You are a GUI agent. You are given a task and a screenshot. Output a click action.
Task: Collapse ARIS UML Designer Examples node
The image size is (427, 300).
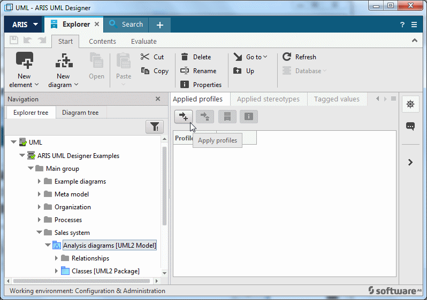click(x=22, y=155)
